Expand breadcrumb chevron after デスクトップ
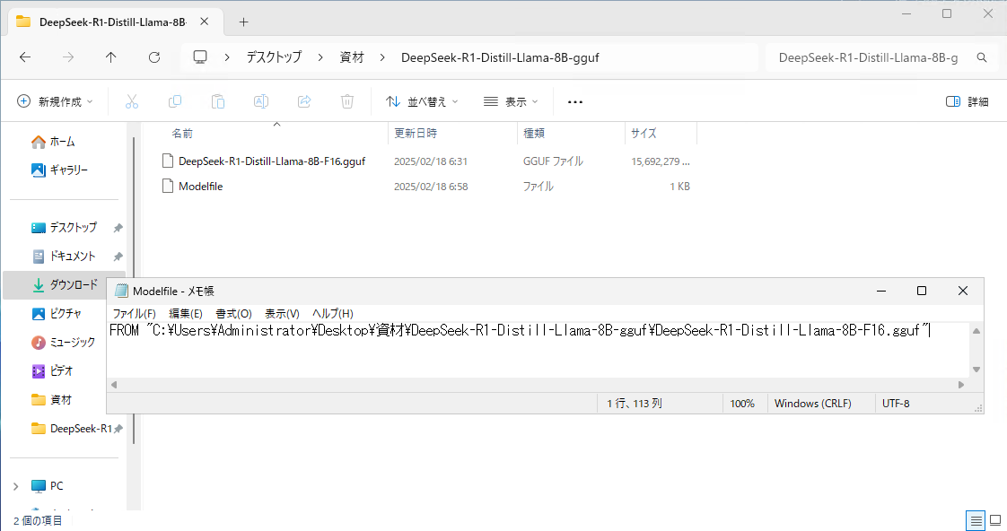Screen dimensions: 1007x531 320,57
